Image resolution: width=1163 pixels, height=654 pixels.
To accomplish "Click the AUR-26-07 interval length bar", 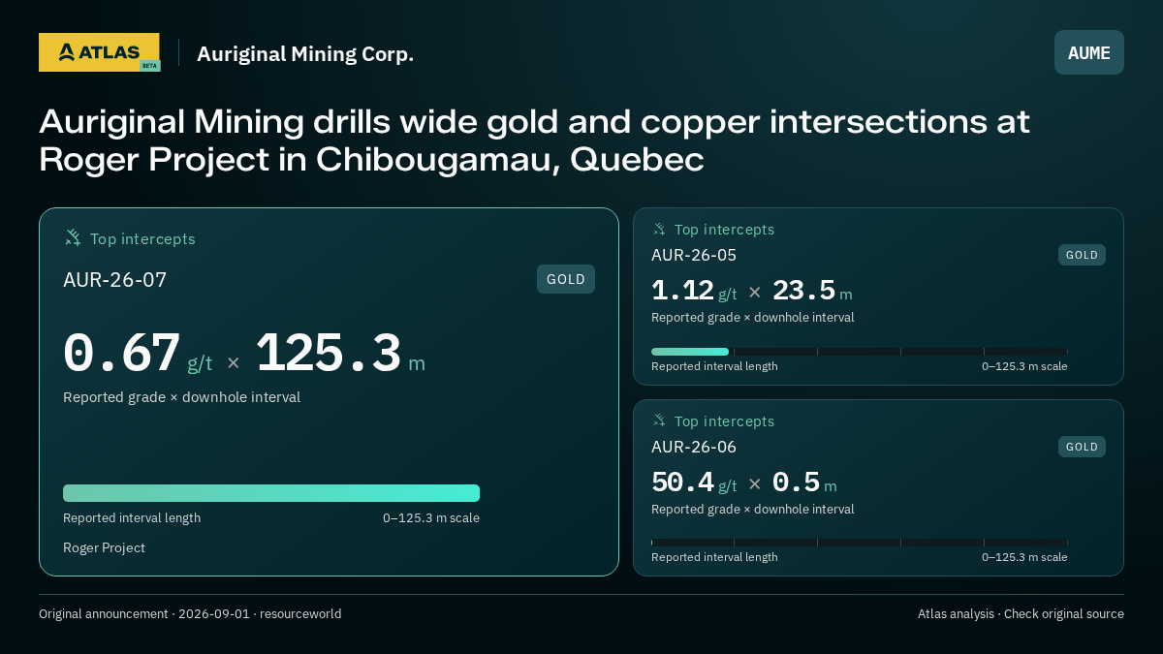I will 271,493.
